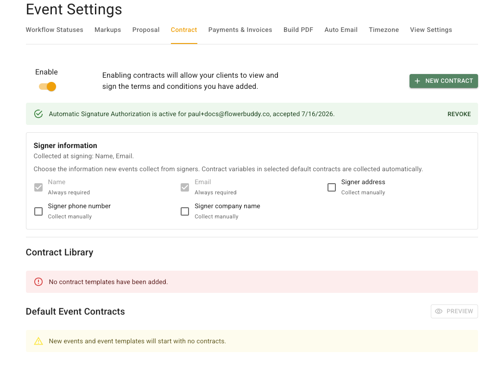The height and width of the screenshot is (378, 504).
Task: Click the 'Contract Library' heading
Action: click(x=59, y=253)
